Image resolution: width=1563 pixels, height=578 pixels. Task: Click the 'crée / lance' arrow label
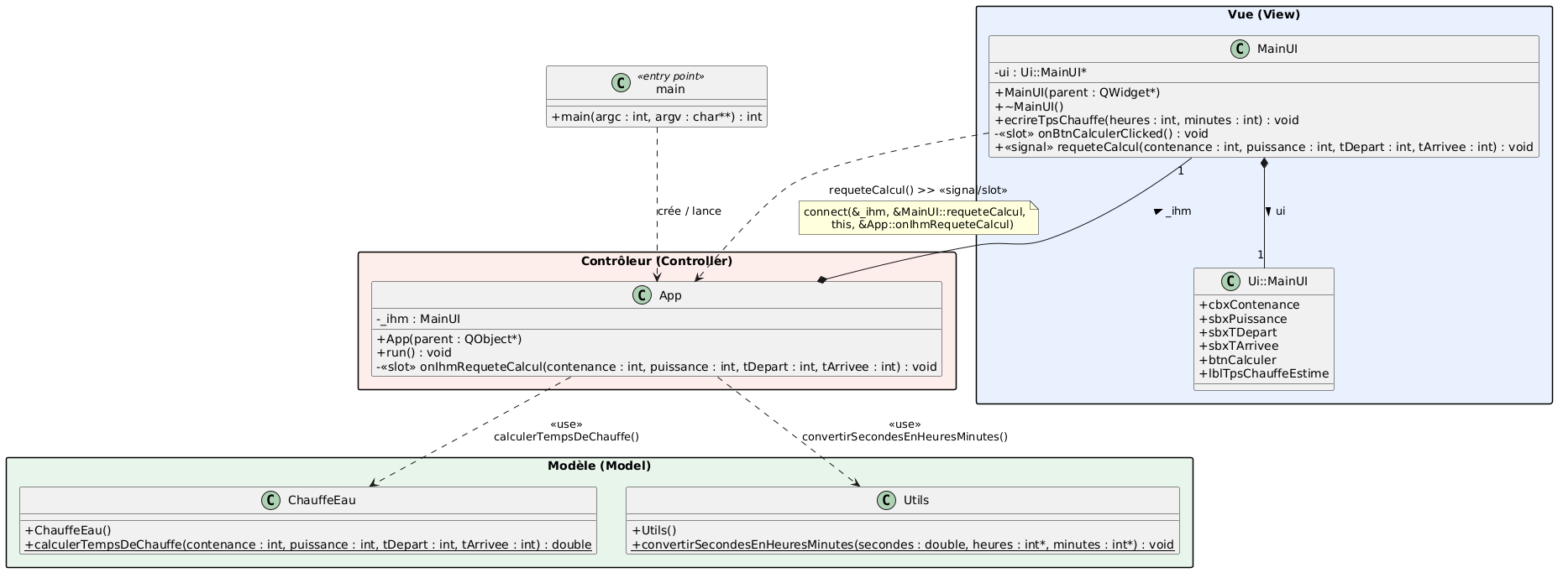(x=689, y=211)
